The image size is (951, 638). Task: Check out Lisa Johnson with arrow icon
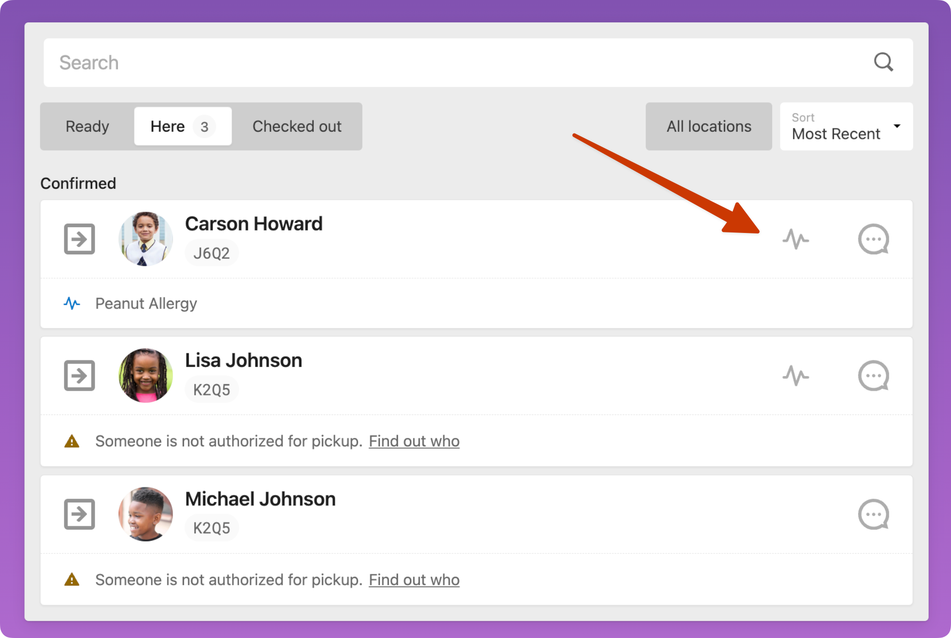(79, 376)
